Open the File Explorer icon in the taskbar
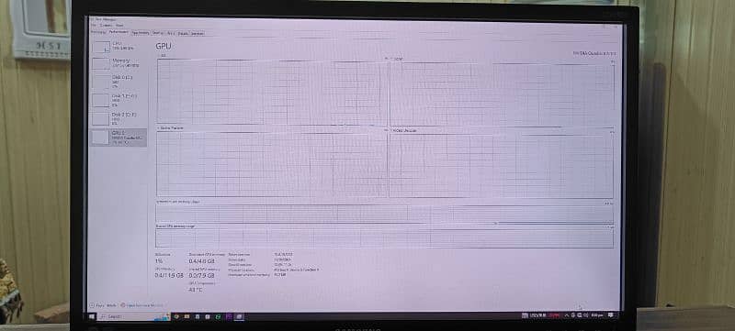735x331 pixels. 187,316
